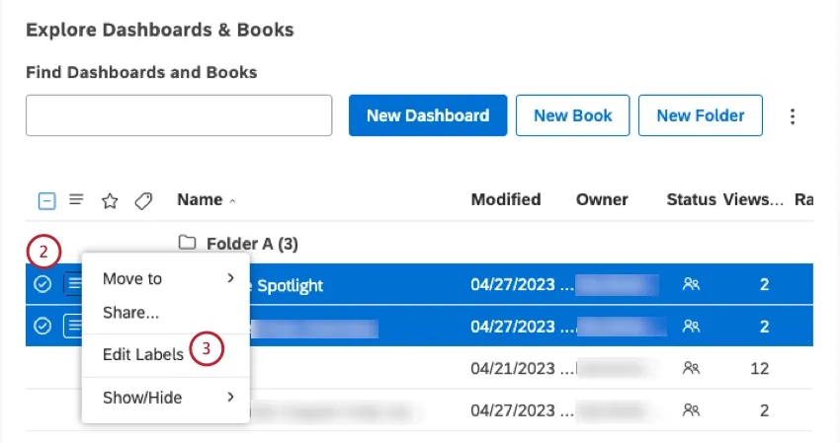Click the star favorites column icon
This screenshot has width=840, height=443.
110,200
